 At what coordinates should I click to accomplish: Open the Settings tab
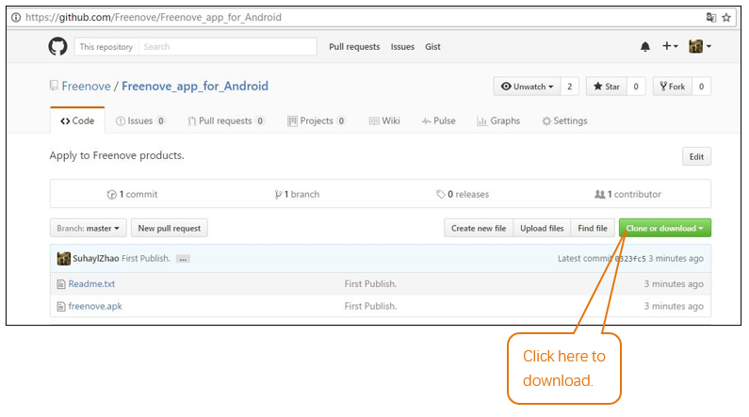click(564, 120)
